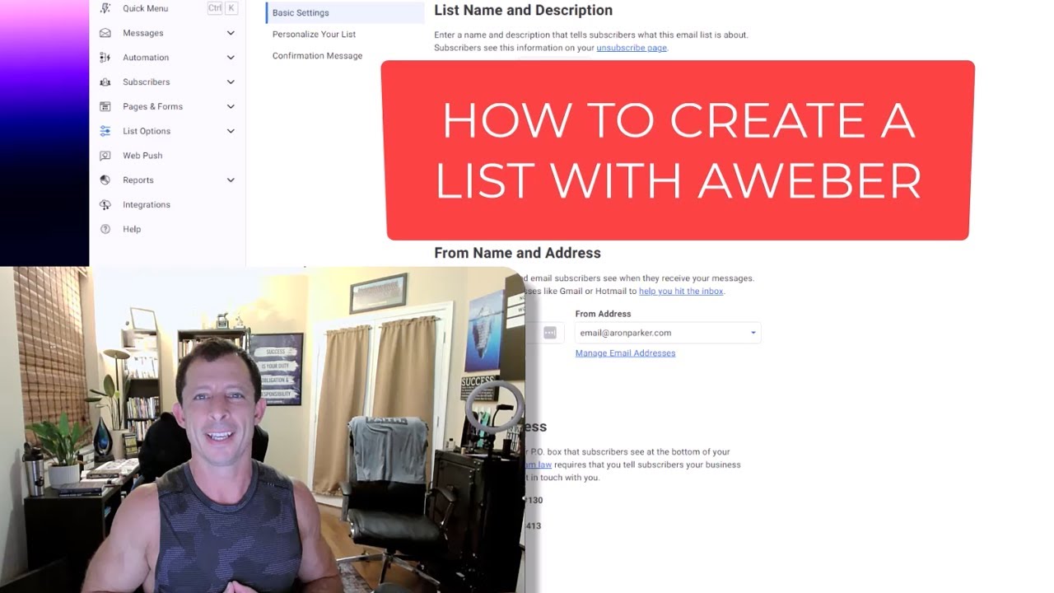Open Confirmation Message tab
The height and width of the screenshot is (593, 1054).
point(317,56)
